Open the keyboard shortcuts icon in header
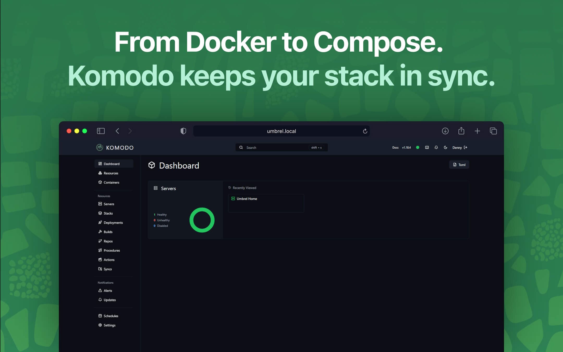This screenshot has width=563, height=352. (x=427, y=148)
